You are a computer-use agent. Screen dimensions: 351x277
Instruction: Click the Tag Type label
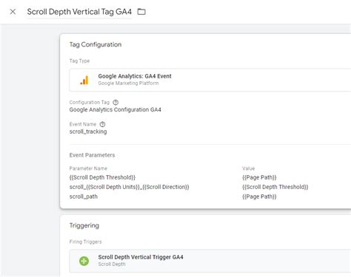(79, 61)
